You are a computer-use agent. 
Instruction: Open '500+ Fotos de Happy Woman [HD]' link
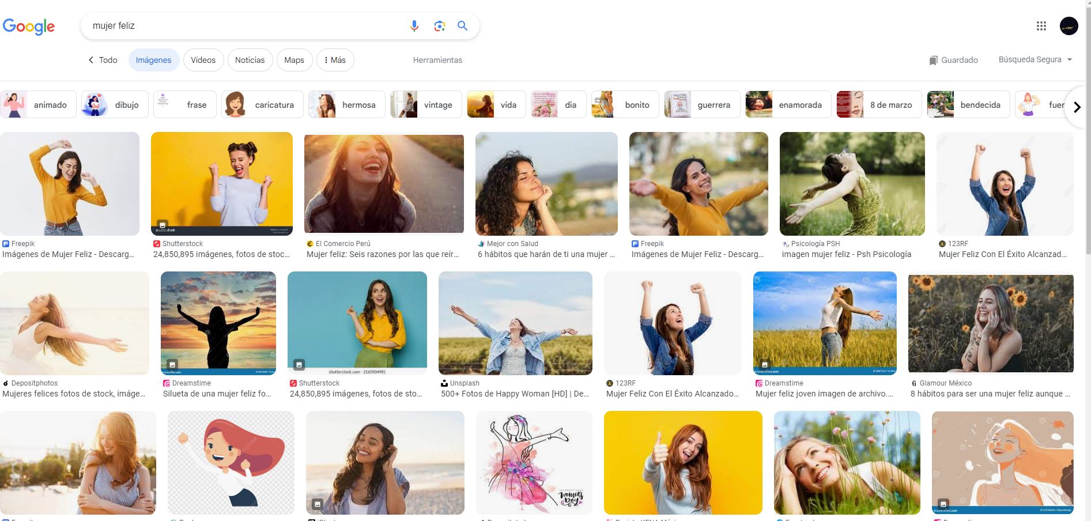tap(515, 394)
